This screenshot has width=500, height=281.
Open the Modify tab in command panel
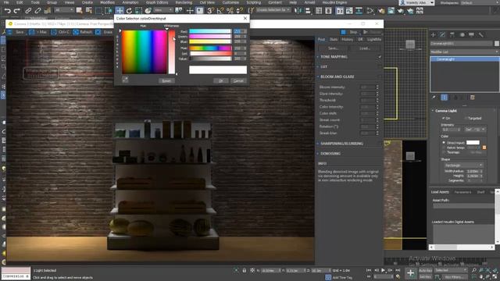pyautogui.click(x=443, y=34)
